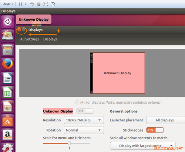Disable the Sticky edges switch
Screen dimensions: 185x152
click(x=155, y=130)
